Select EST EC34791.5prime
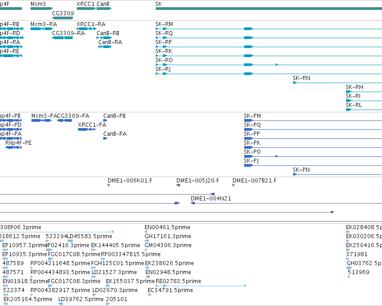The width and height of the screenshot is (382, 306). click(x=170, y=290)
